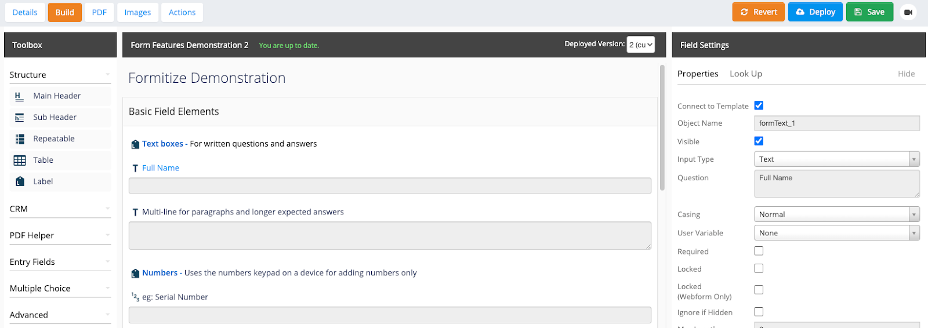Collapse the Structure toolbox section

point(60,75)
